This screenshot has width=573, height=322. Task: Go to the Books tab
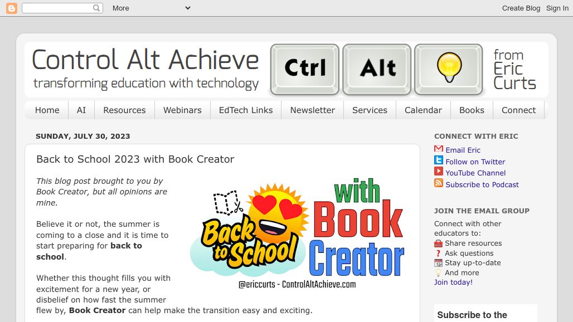click(472, 110)
